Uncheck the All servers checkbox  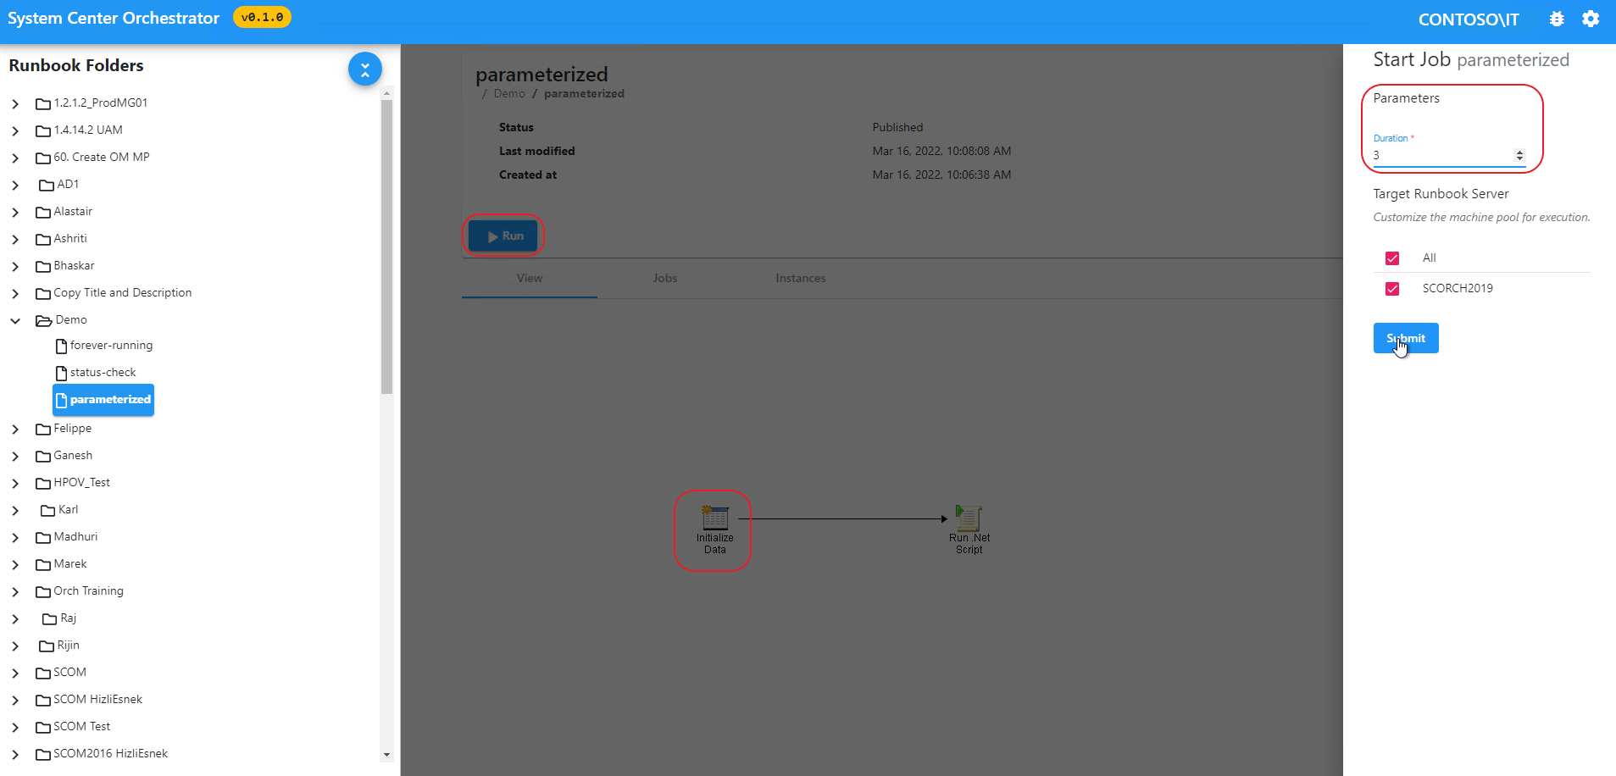[x=1391, y=258]
